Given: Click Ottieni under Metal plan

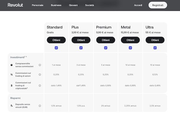Looking at the screenshot, I should pos(130,40).
